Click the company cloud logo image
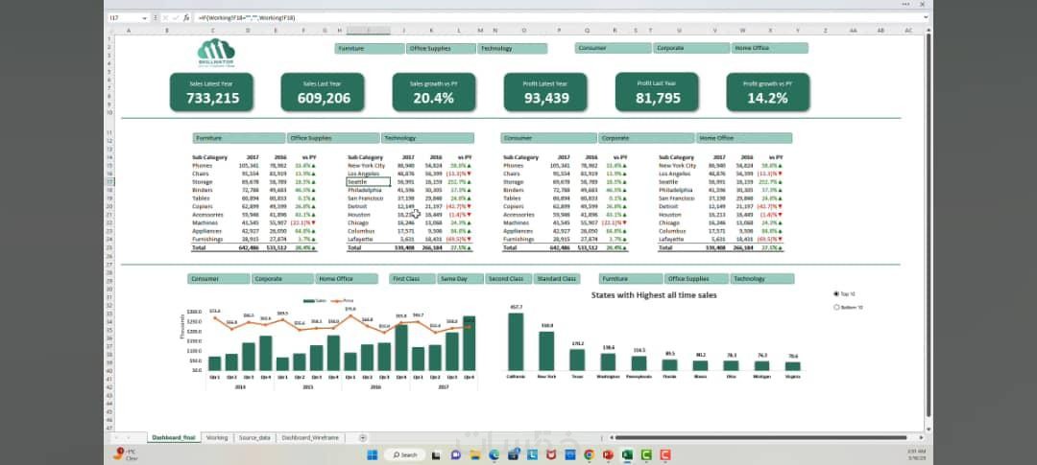1037x465 pixels. (x=216, y=53)
